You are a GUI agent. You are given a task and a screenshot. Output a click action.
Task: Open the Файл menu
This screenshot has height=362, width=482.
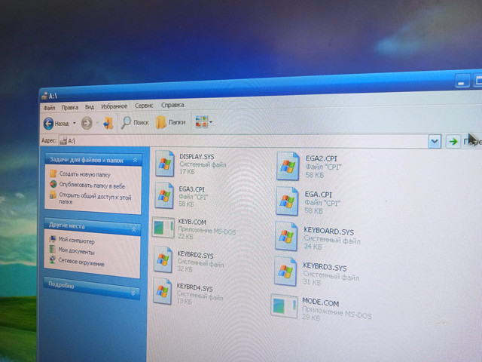point(49,108)
